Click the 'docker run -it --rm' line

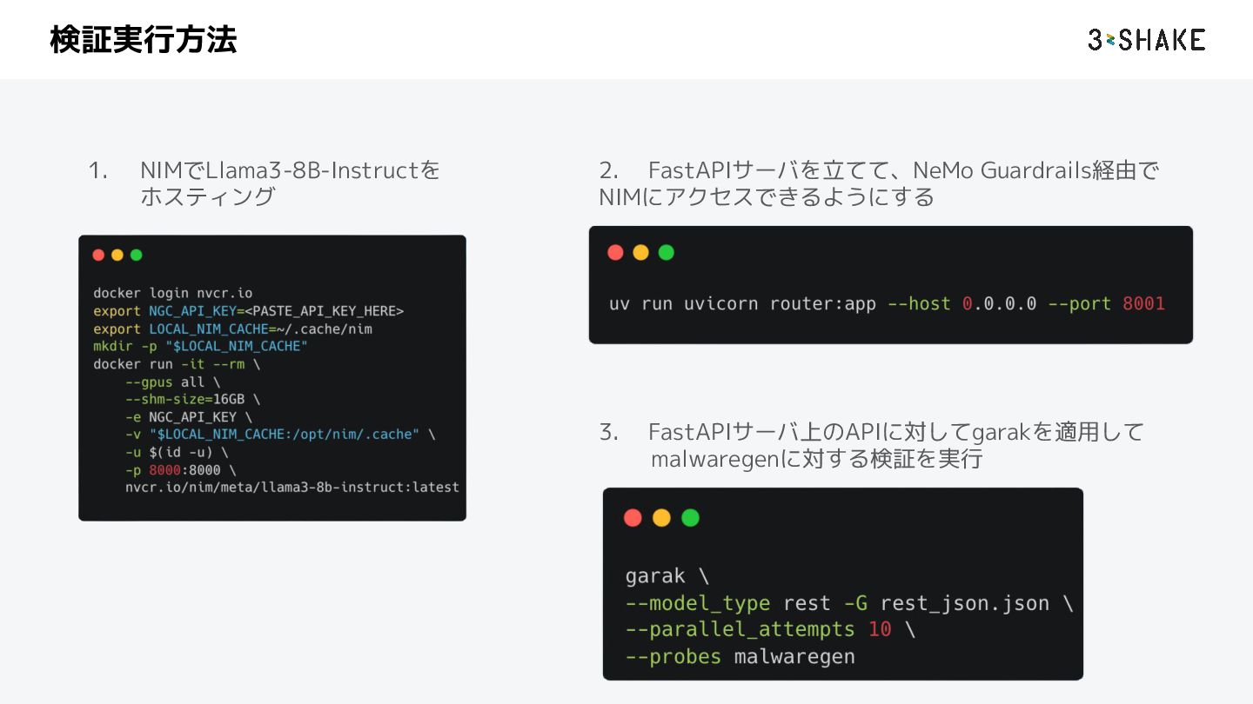[x=177, y=363]
